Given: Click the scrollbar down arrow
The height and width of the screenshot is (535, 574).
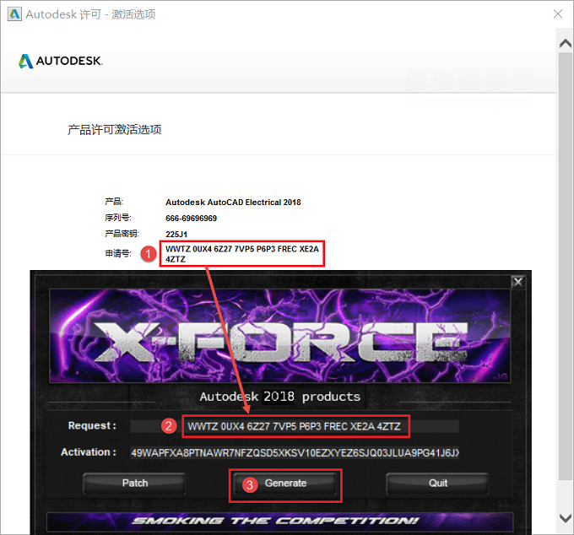Looking at the screenshot, I should click(x=566, y=518).
